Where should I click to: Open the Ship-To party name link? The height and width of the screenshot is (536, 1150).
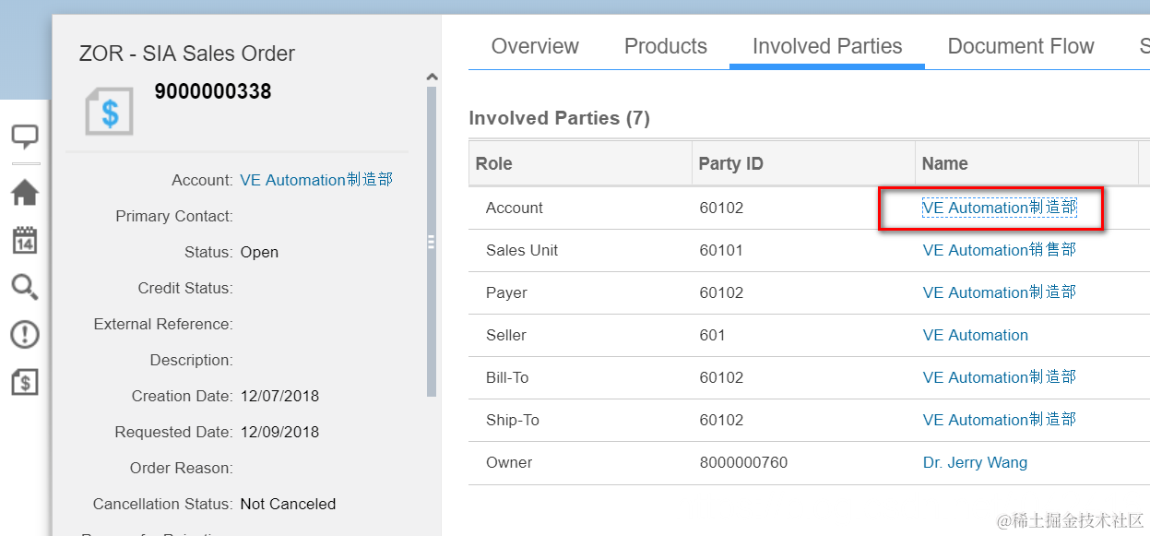999,420
